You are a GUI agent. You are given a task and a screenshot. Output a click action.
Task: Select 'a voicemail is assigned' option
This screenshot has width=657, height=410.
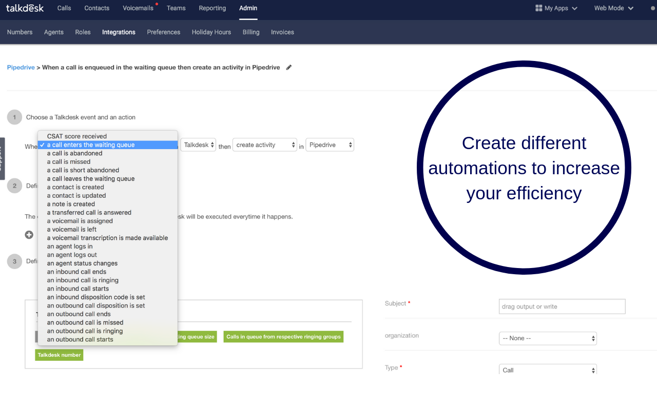(x=108, y=221)
